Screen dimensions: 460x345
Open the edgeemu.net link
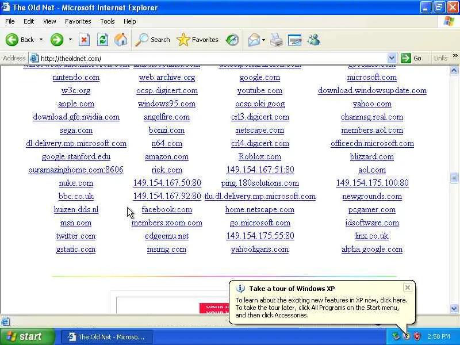pos(167,236)
